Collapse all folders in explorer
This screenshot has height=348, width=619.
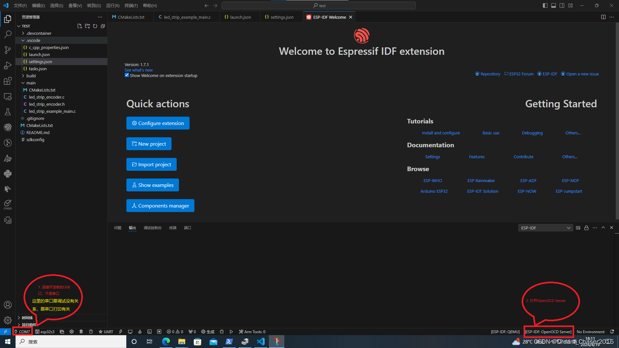point(103,26)
